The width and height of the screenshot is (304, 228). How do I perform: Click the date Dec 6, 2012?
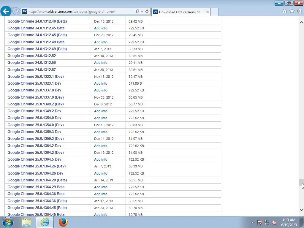pyautogui.click(x=103, y=104)
